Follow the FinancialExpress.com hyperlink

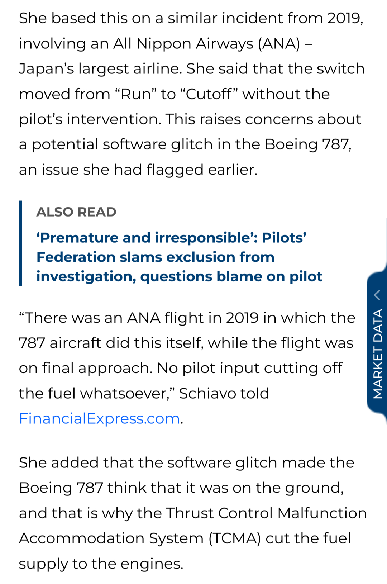(x=99, y=418)
